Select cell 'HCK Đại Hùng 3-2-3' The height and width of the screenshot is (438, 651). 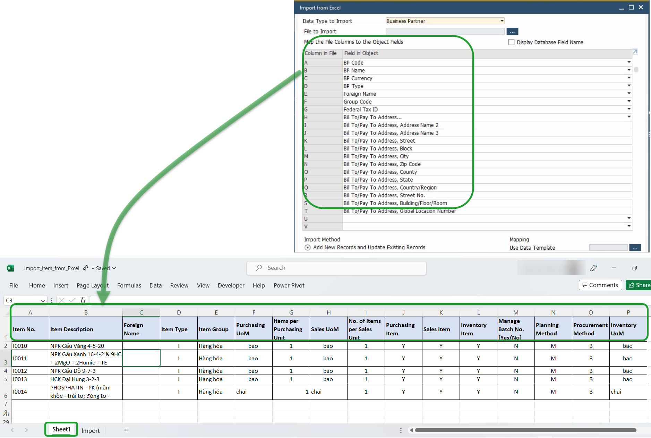point(86,379)
